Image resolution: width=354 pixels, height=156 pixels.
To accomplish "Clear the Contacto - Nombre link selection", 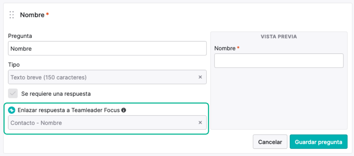I will pyautogui.click(x=200, y=123).
